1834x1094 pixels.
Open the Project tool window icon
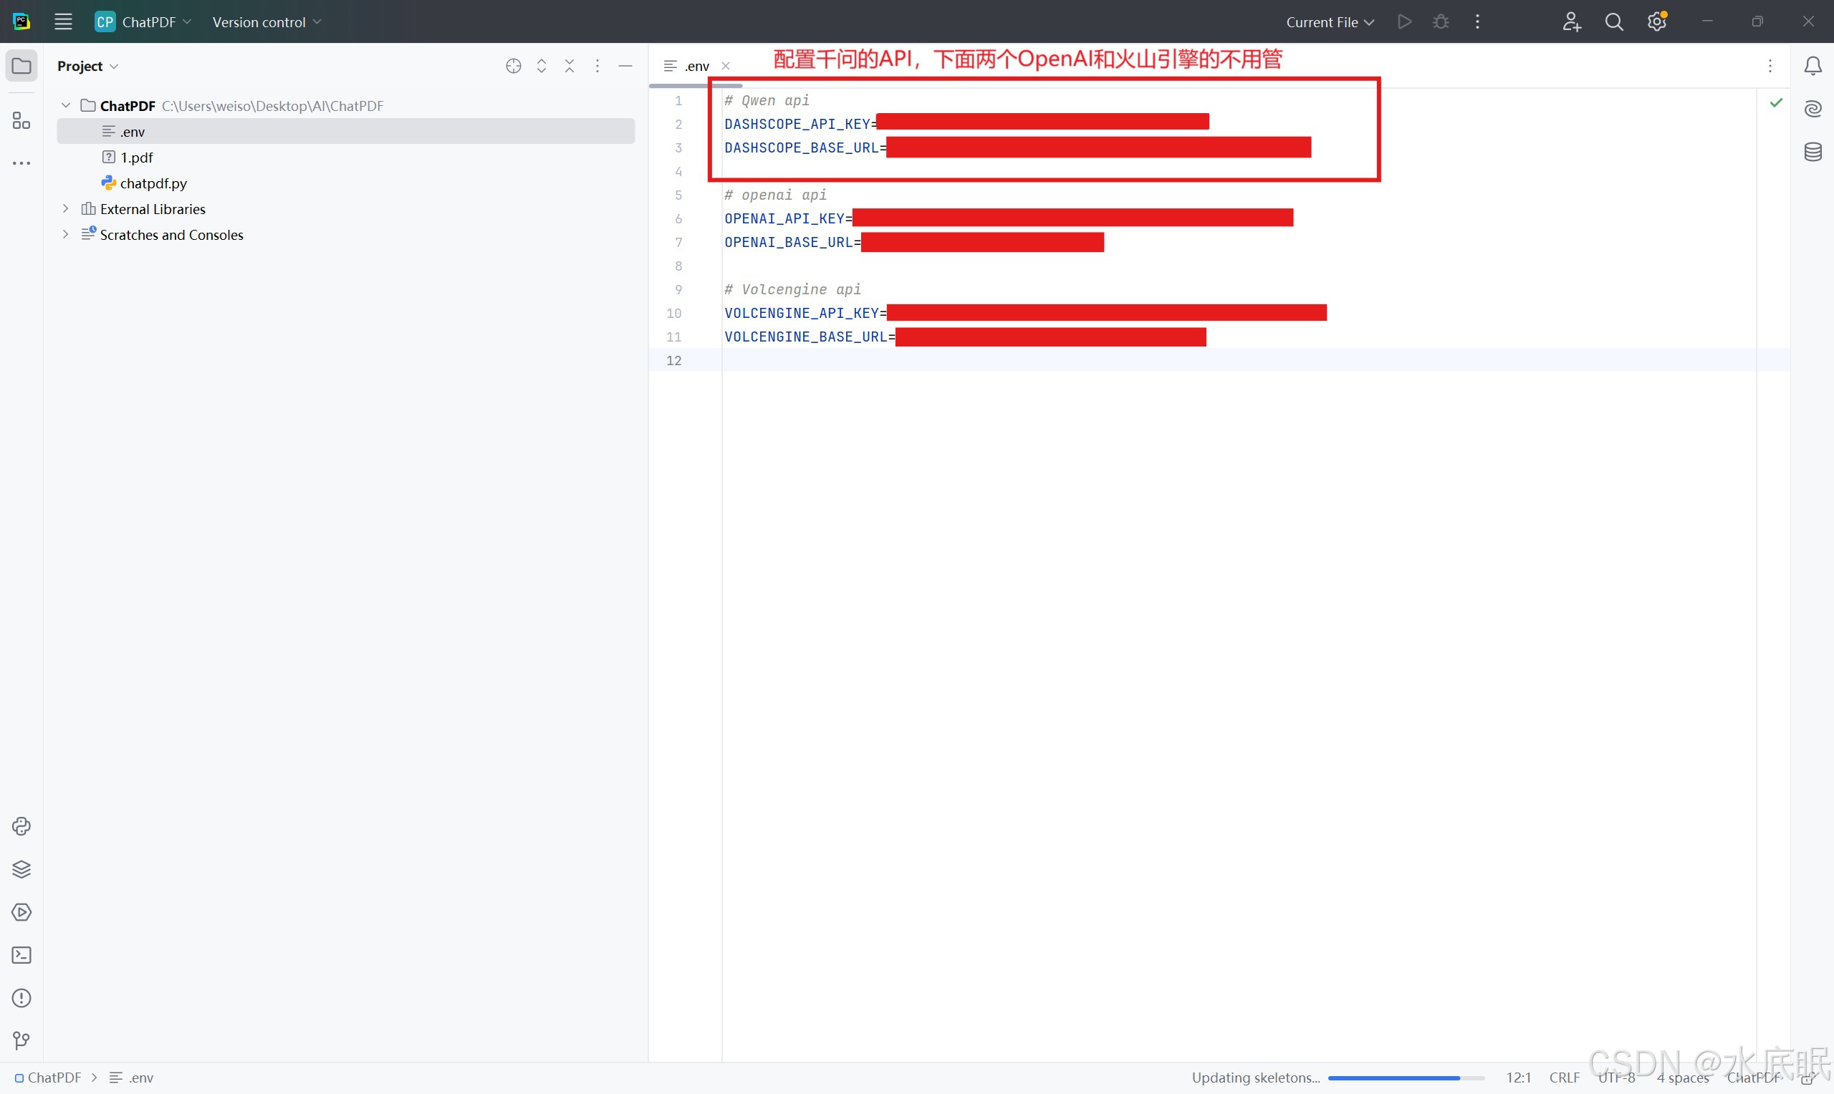tap(21, 67)
